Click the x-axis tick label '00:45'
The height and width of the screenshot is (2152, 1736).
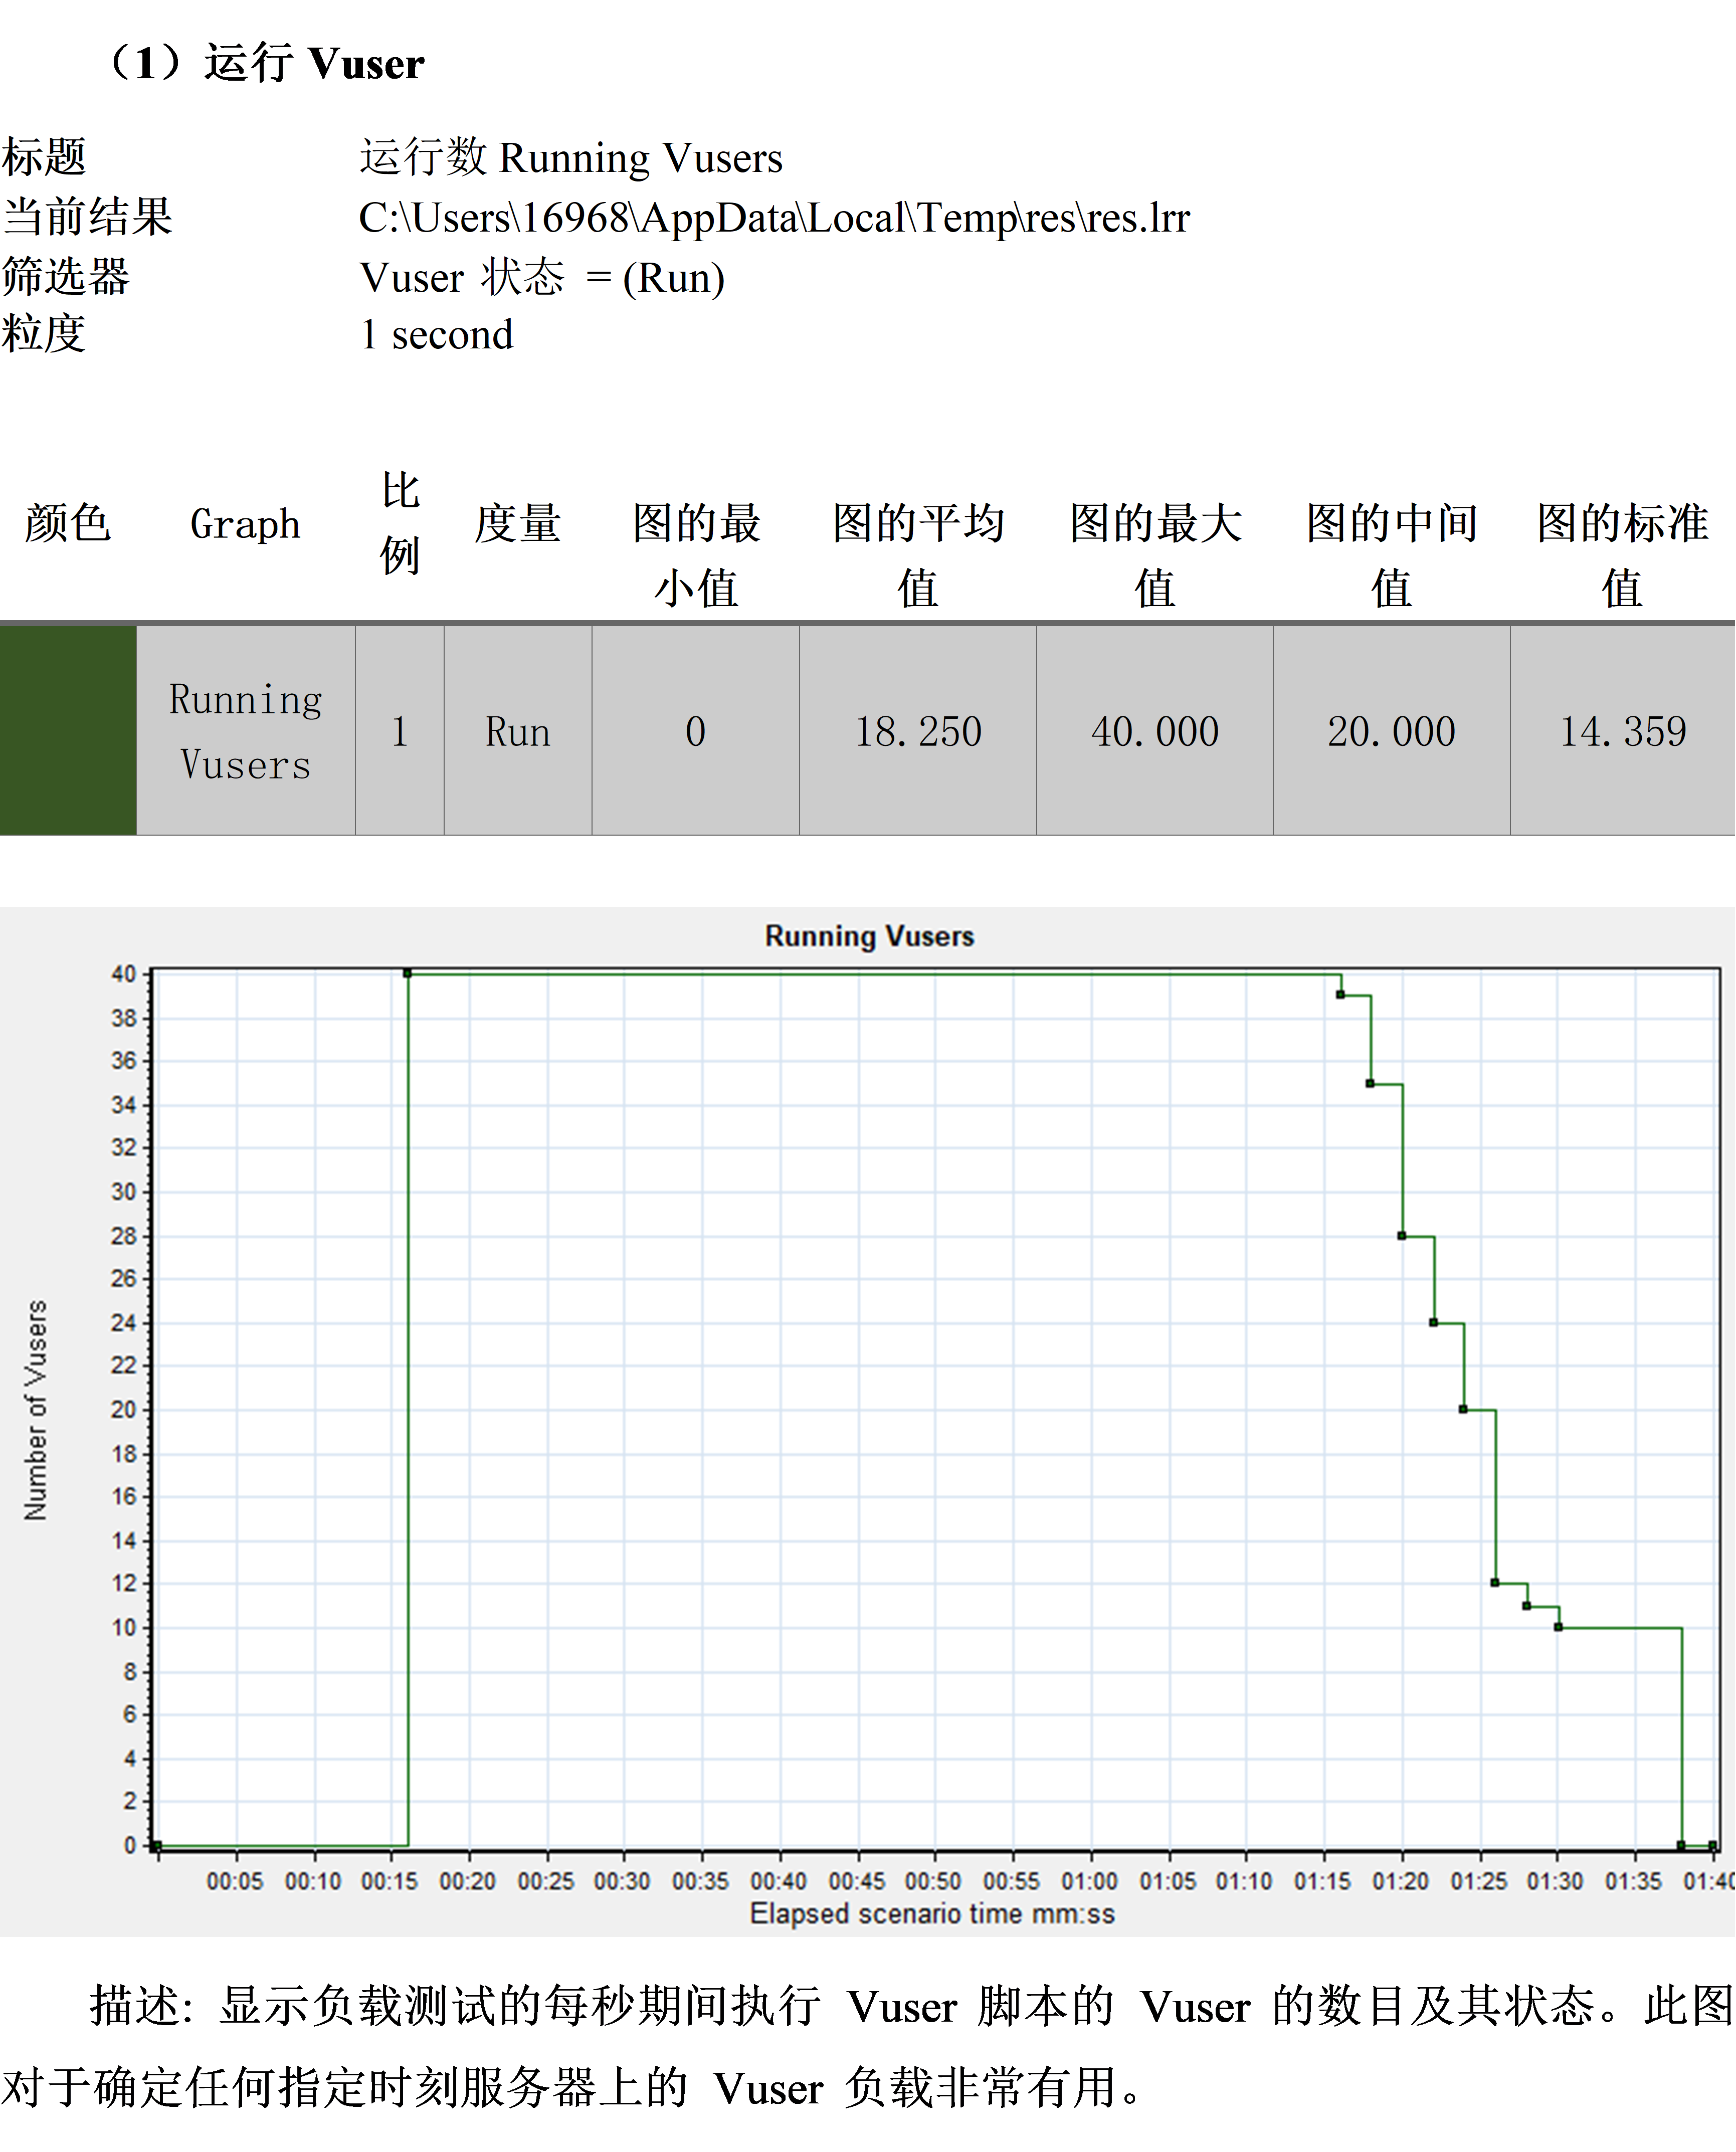857,1881
